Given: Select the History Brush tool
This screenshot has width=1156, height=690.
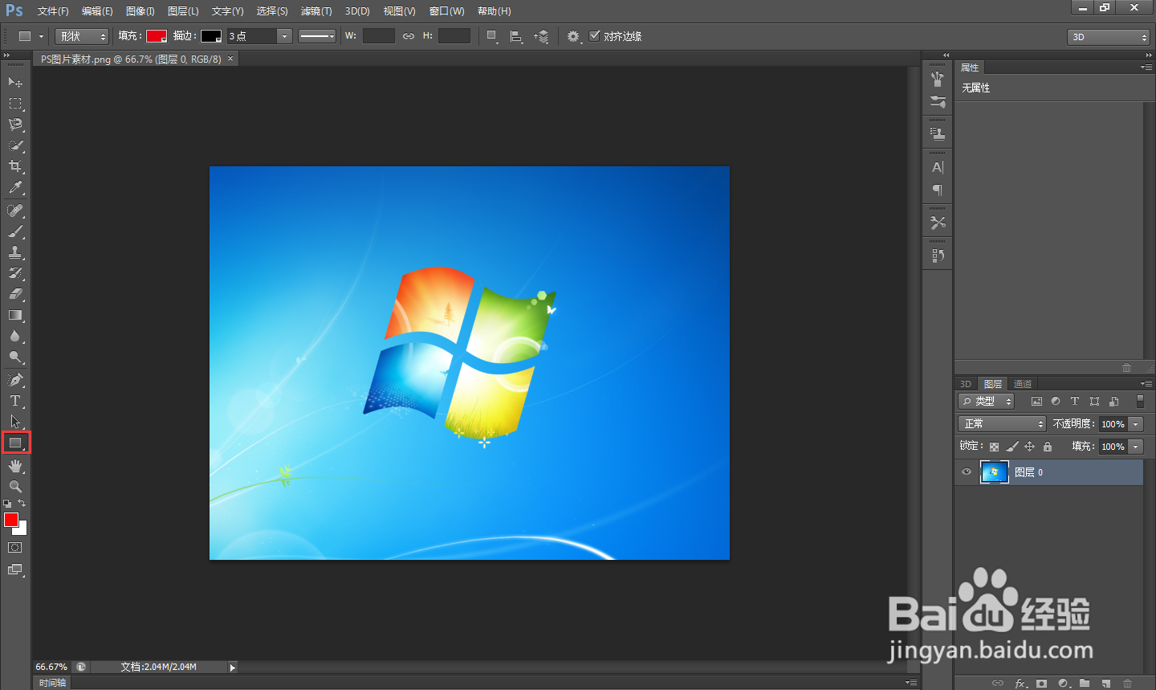Looking at the screenshot, I should tap(15, 273).
